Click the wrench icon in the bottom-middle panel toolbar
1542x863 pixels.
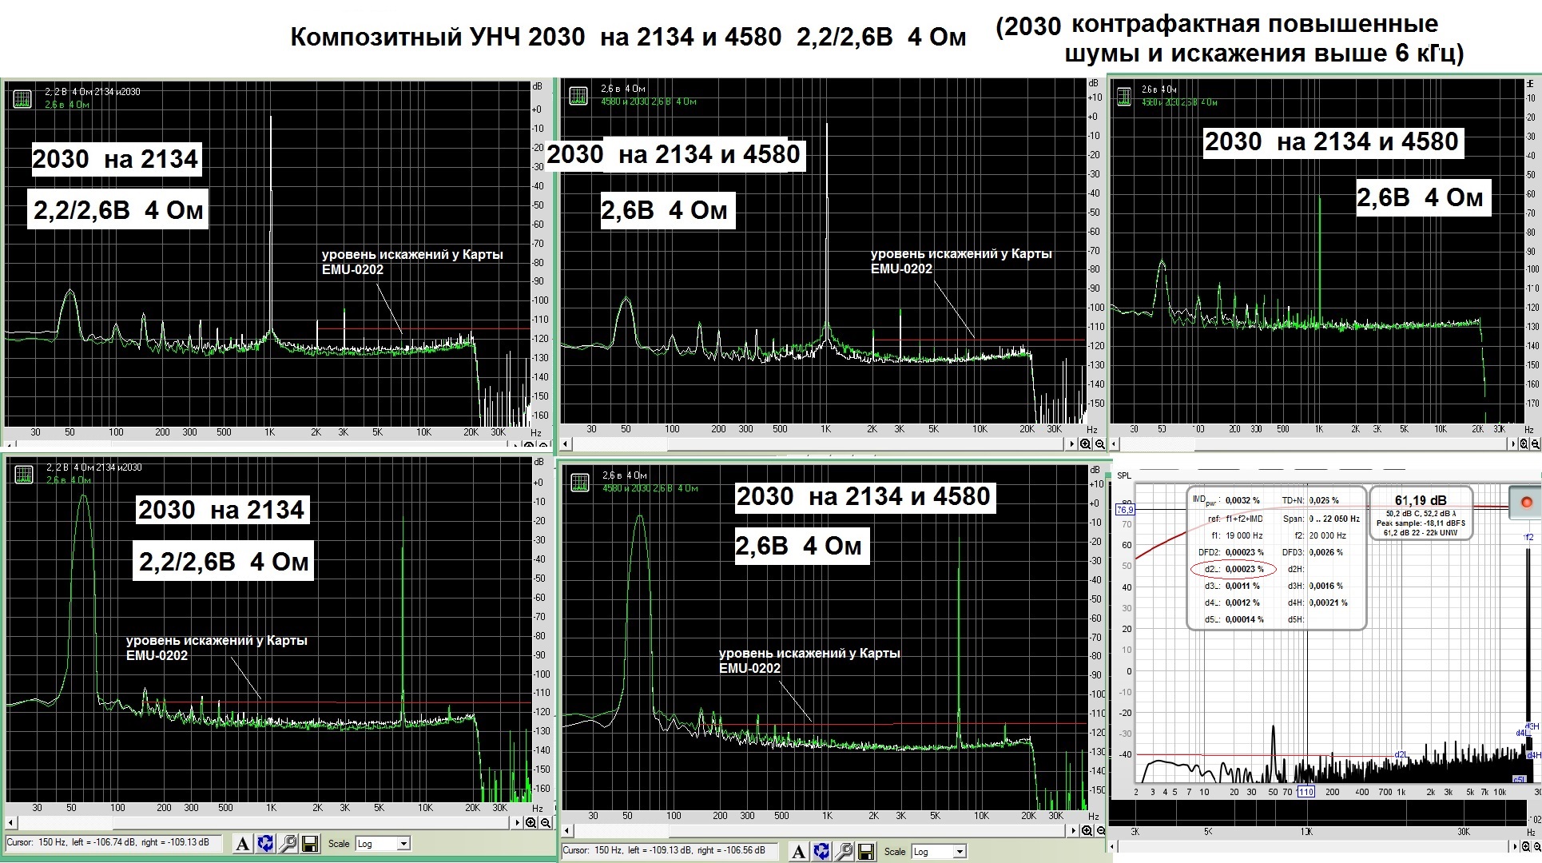pos(844,852)
